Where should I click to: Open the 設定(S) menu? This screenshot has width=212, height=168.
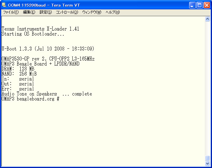coord(46,12)
